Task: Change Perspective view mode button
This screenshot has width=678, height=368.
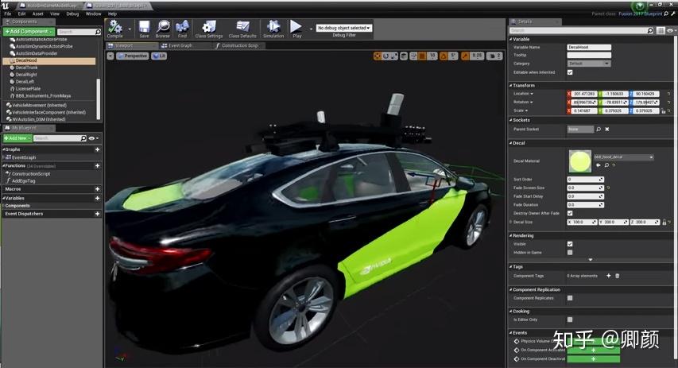Action: tap(132, 56)
